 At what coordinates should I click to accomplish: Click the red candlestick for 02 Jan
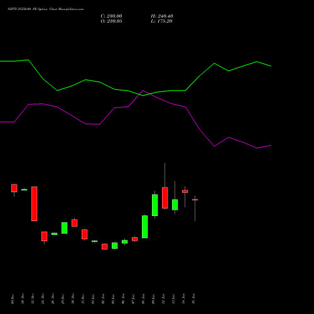click(105, 247)
